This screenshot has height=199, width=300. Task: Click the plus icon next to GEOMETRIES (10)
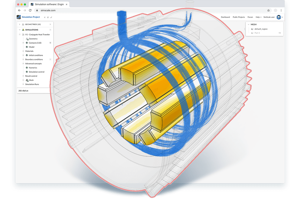(x=50, y=24)
